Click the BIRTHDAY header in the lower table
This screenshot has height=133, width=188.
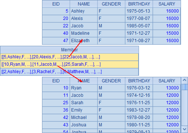click(x=139, y=81)
